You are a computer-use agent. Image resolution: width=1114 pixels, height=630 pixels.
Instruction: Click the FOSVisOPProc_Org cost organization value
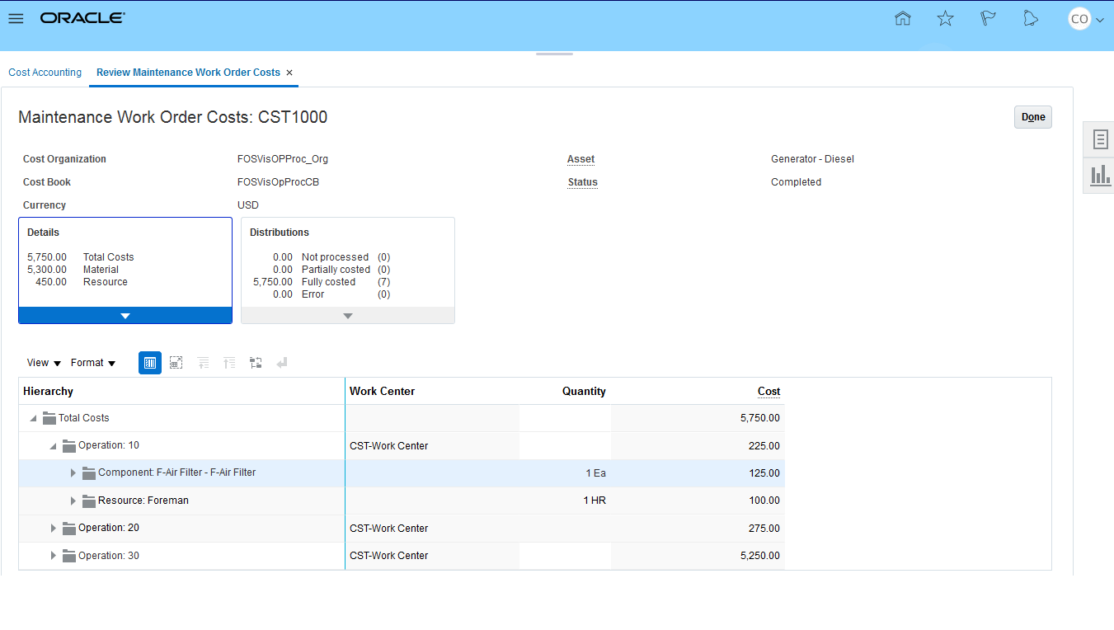tap(283, 159)
